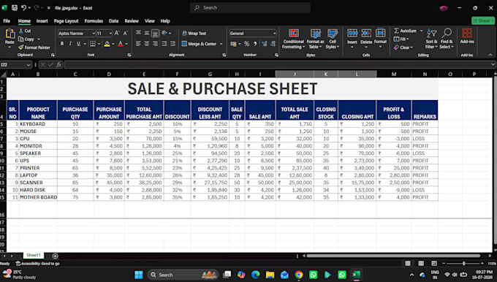The width and height of the screenshot is (497, 282).
Task: Toggle Wrap Text
Action: click(x=194, y=34)
